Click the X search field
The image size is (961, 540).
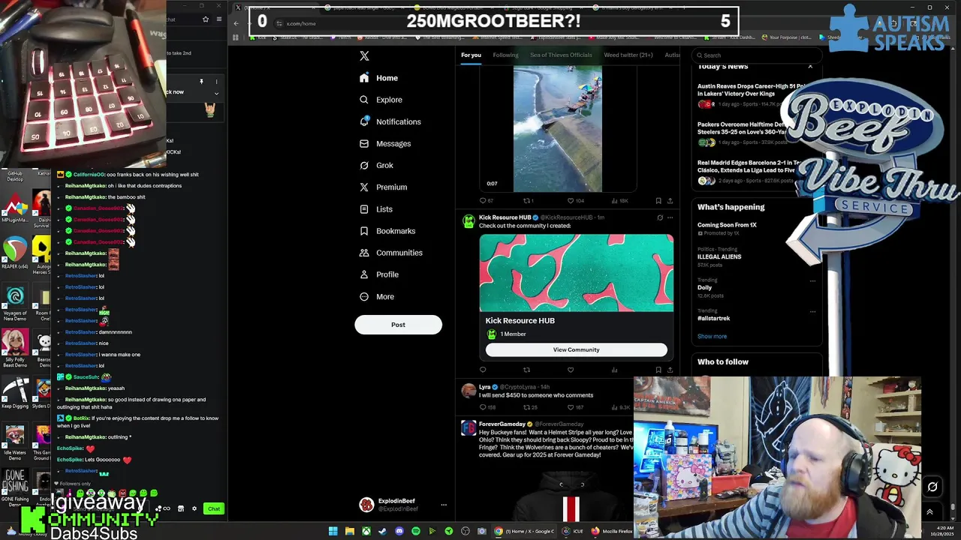click(757, 55)
